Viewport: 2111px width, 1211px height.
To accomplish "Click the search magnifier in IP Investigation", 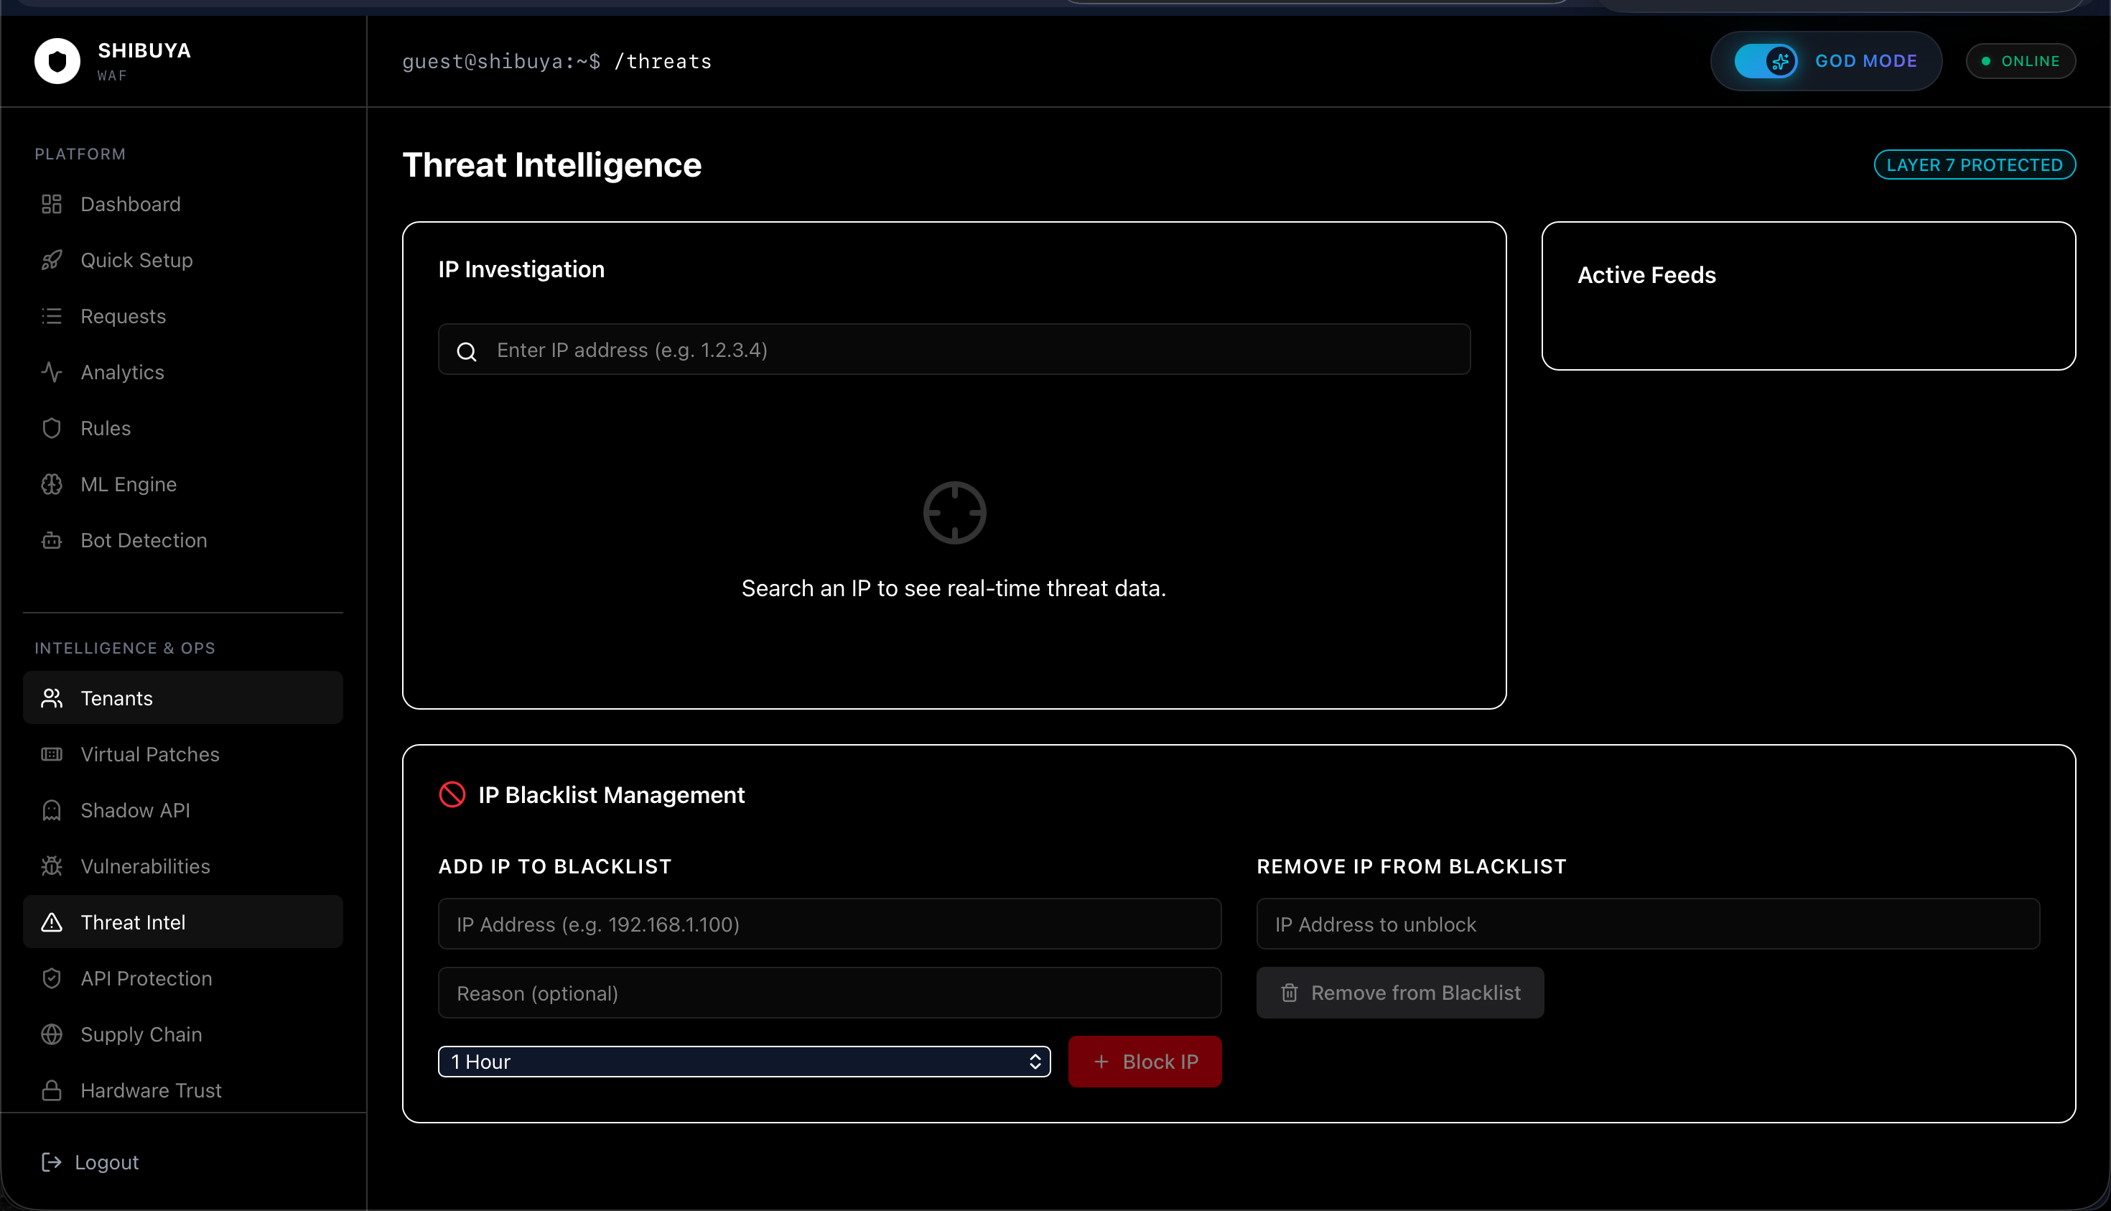I will click(x=467, y=351).
